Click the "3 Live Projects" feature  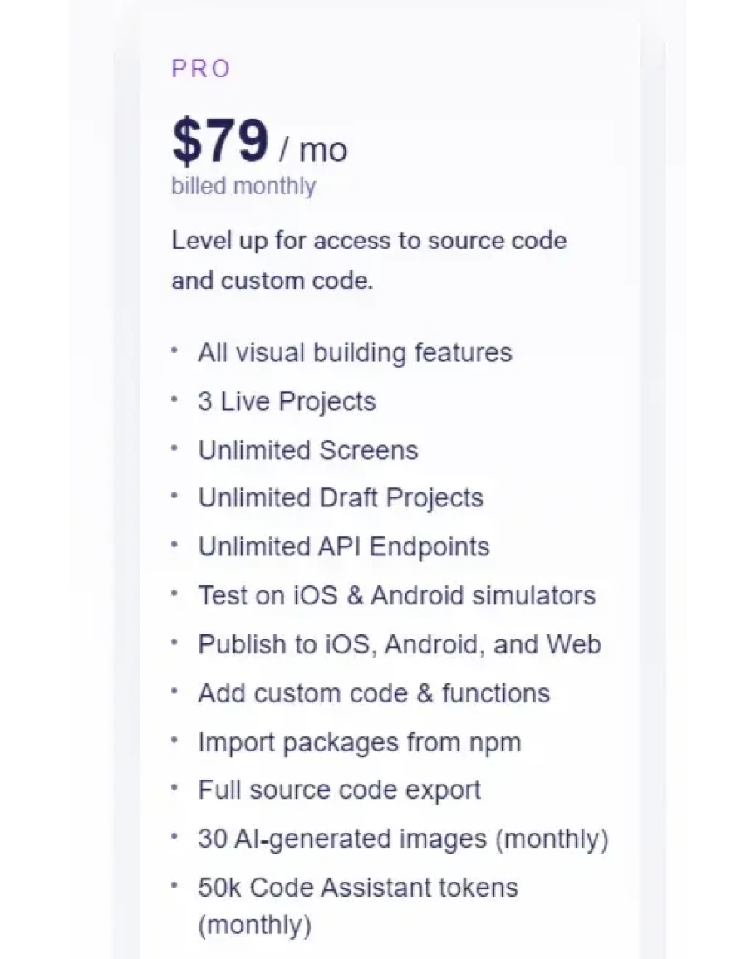[x=287, y=402]
